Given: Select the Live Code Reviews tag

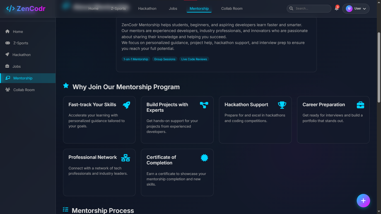Looking at the screenshot, I should 194,59.
